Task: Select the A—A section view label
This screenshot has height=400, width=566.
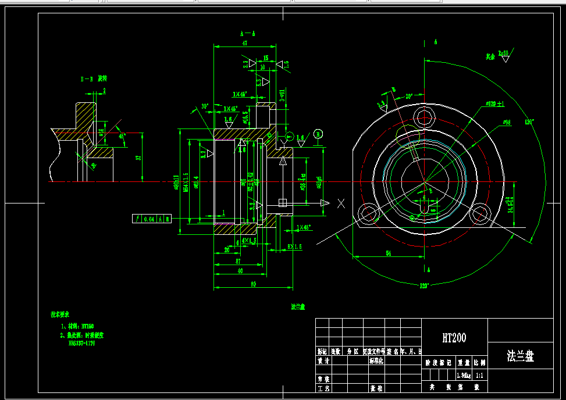Action: click(x=248, y=34)
